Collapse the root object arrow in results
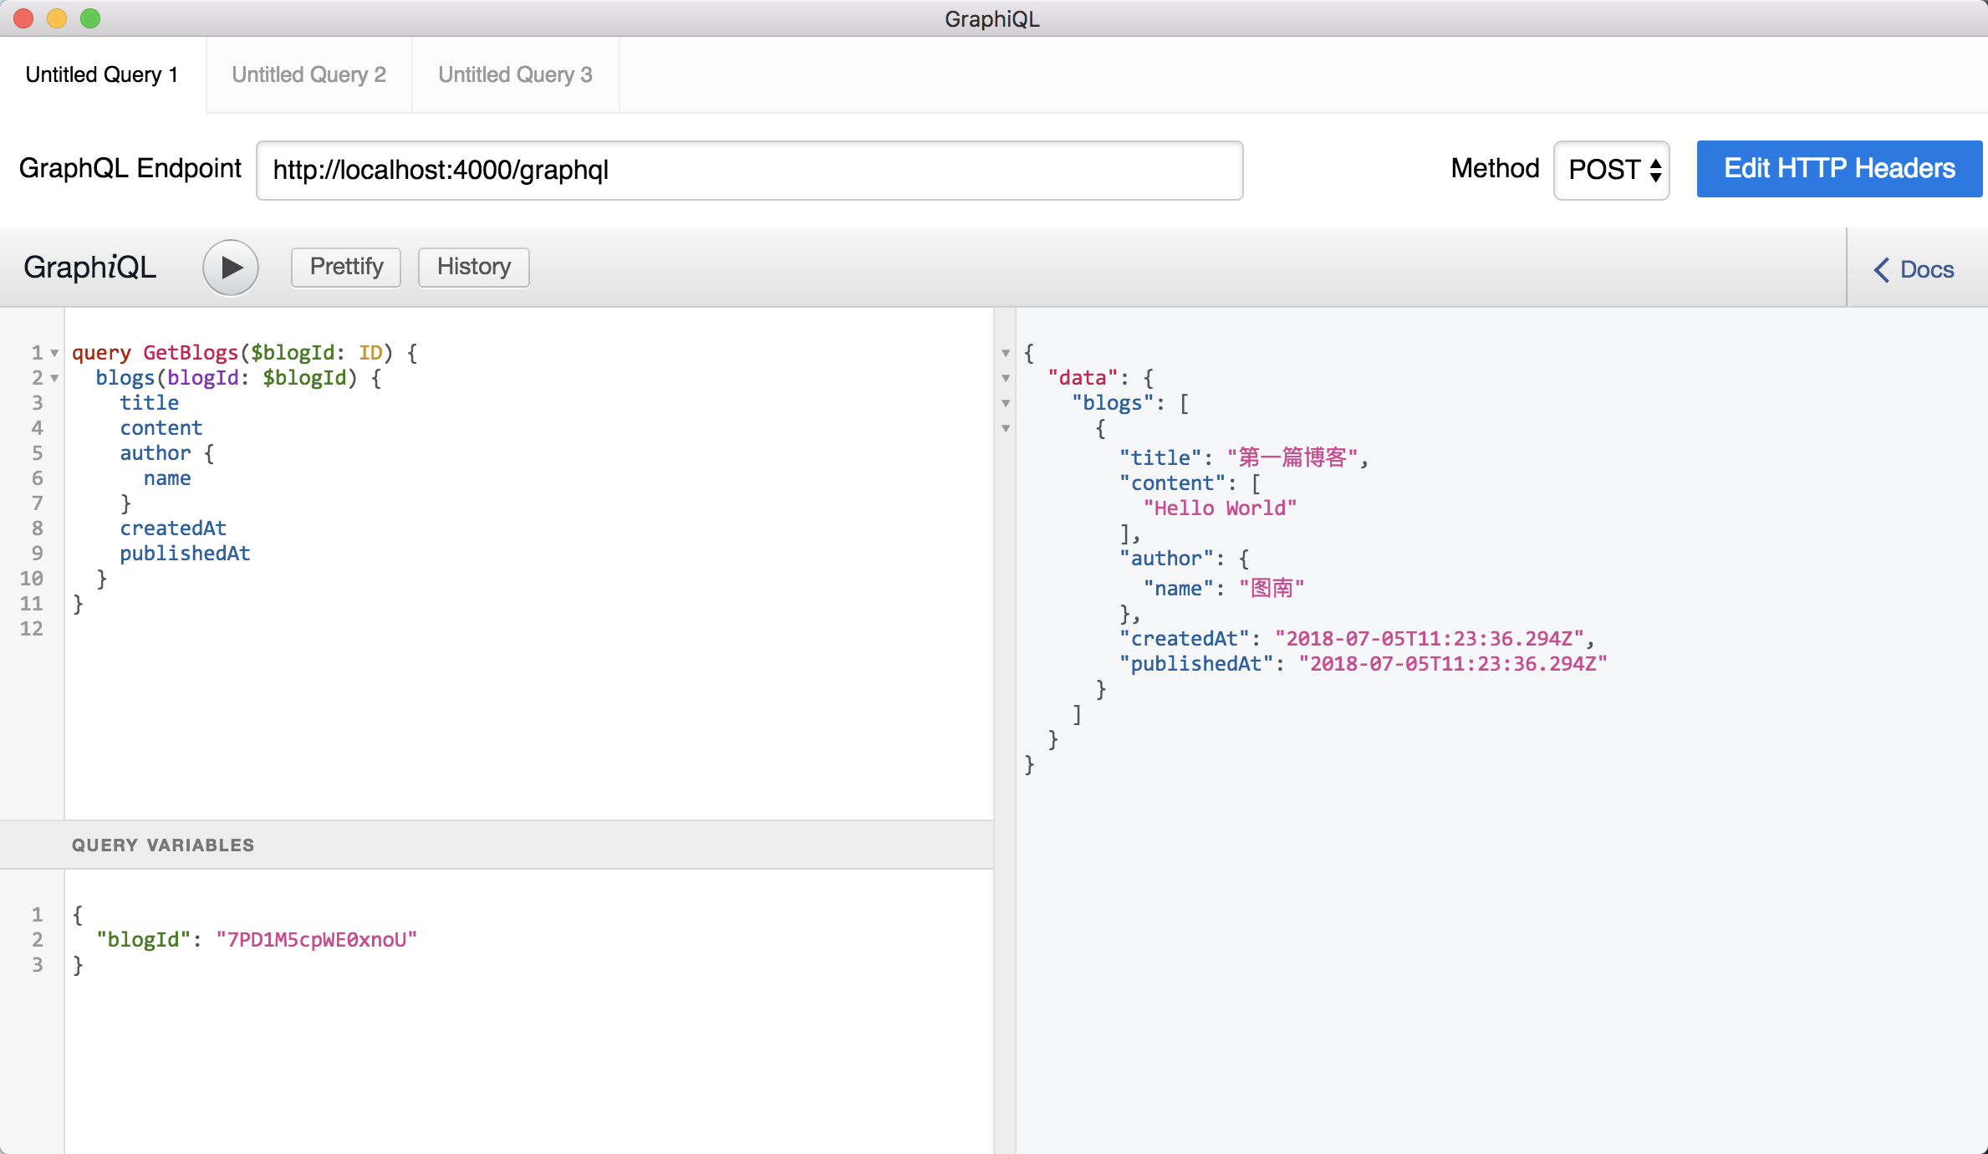 pos(1006,353)
